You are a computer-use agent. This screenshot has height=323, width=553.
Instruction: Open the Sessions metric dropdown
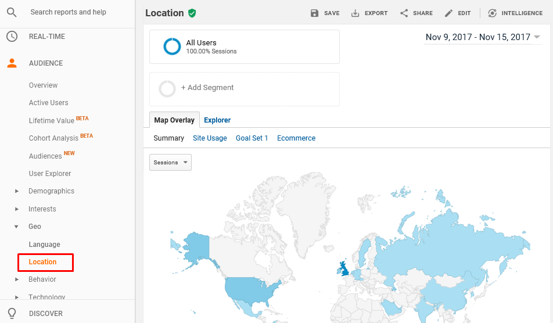tap(170, 163)
